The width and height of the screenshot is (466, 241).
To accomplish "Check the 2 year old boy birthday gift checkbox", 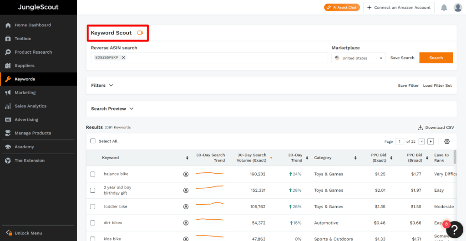I will tap(93, 190).
